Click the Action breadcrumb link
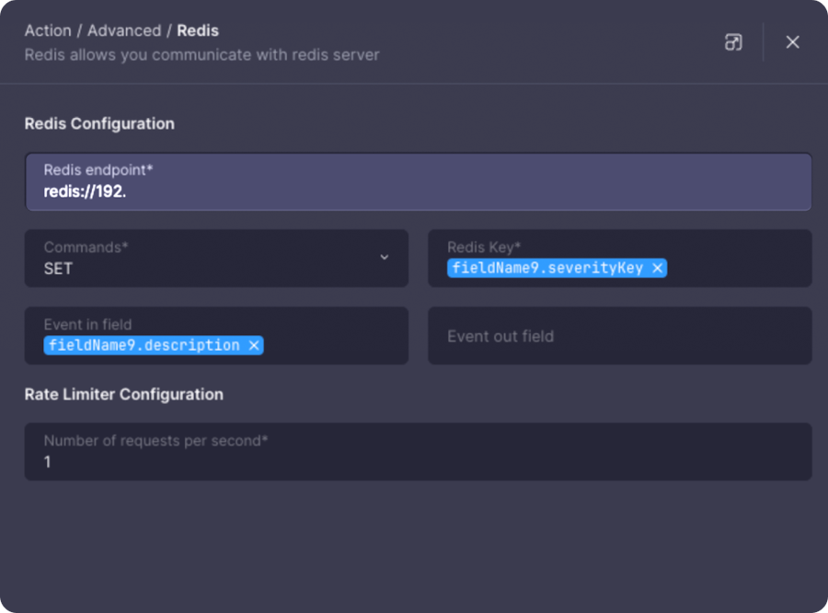 click(x=48, y=30)
